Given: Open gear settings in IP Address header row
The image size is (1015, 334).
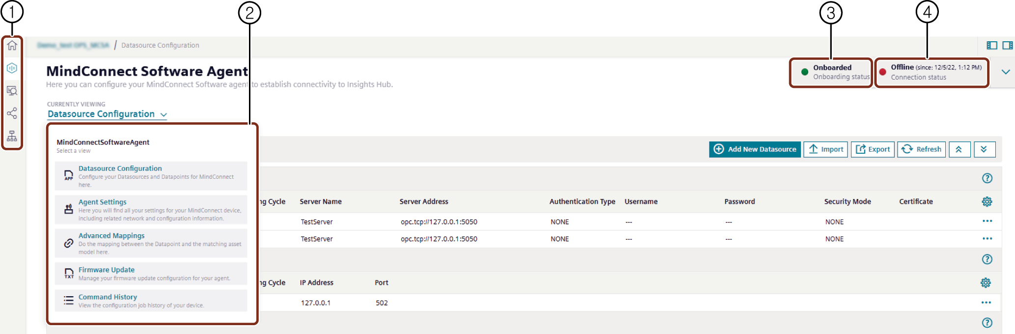Looking at the screenshot, I should (x=986, y=282).
